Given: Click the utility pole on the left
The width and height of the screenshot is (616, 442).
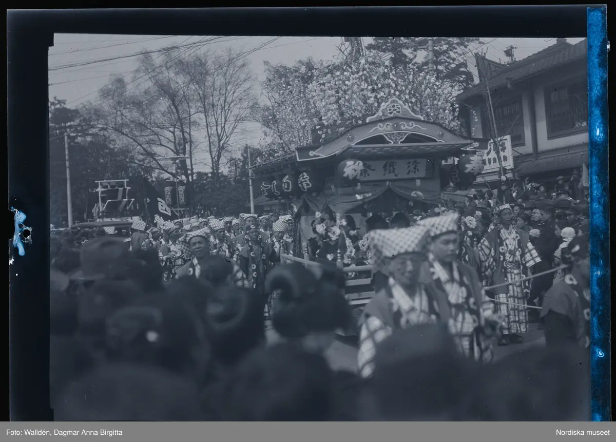Looking at the screenshot, I should tap(68, 180).
